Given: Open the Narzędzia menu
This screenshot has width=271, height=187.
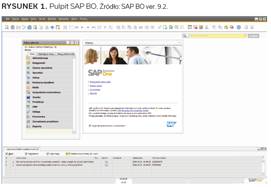Looking at the screenshot, I should point(64,19).
